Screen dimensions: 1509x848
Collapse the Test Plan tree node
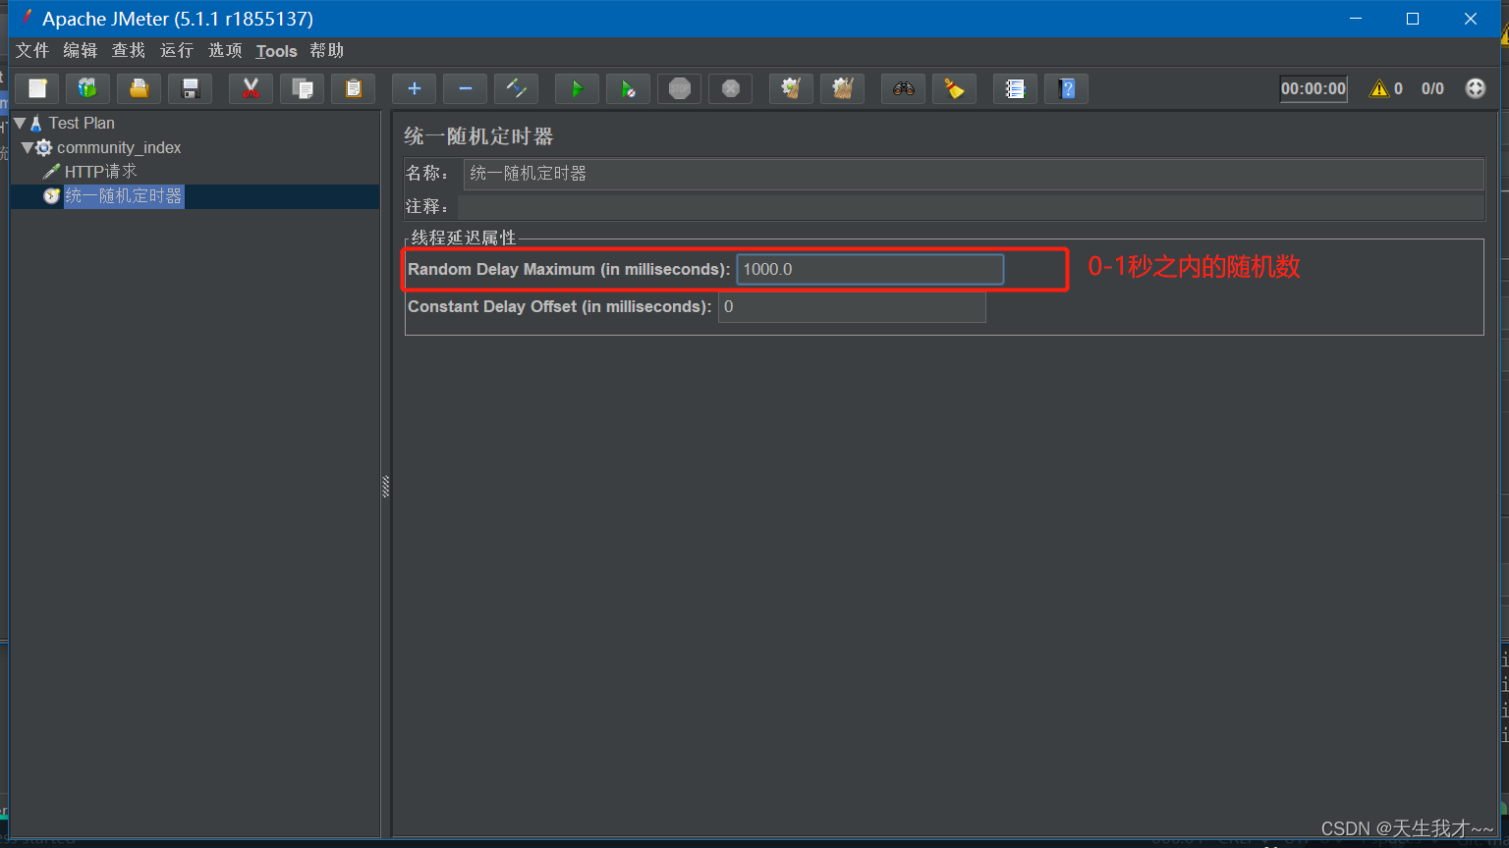19,123
